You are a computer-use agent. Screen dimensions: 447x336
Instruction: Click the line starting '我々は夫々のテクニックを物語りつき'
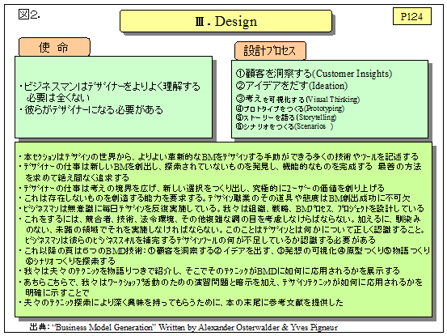[209, 271]
